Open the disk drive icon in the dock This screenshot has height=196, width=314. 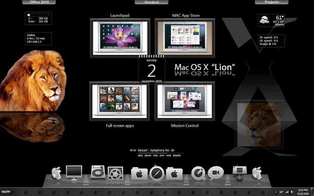(98, 172)
